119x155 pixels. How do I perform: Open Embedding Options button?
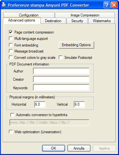[x=76, y=45]
